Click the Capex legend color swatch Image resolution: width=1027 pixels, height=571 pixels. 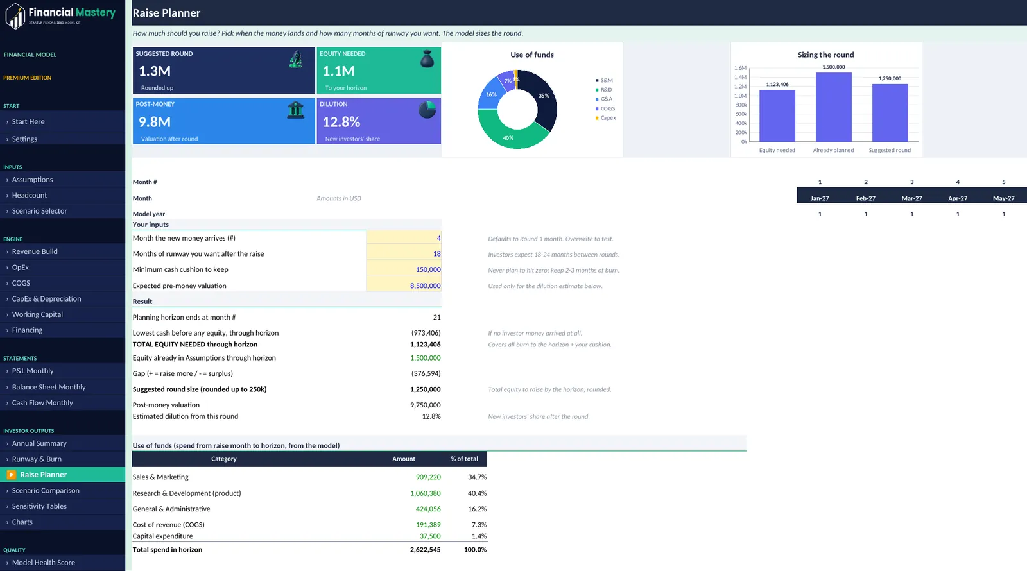tap(597, 118)
